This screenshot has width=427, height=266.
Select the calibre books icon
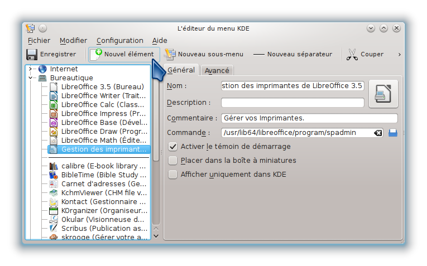pos(54,166)
